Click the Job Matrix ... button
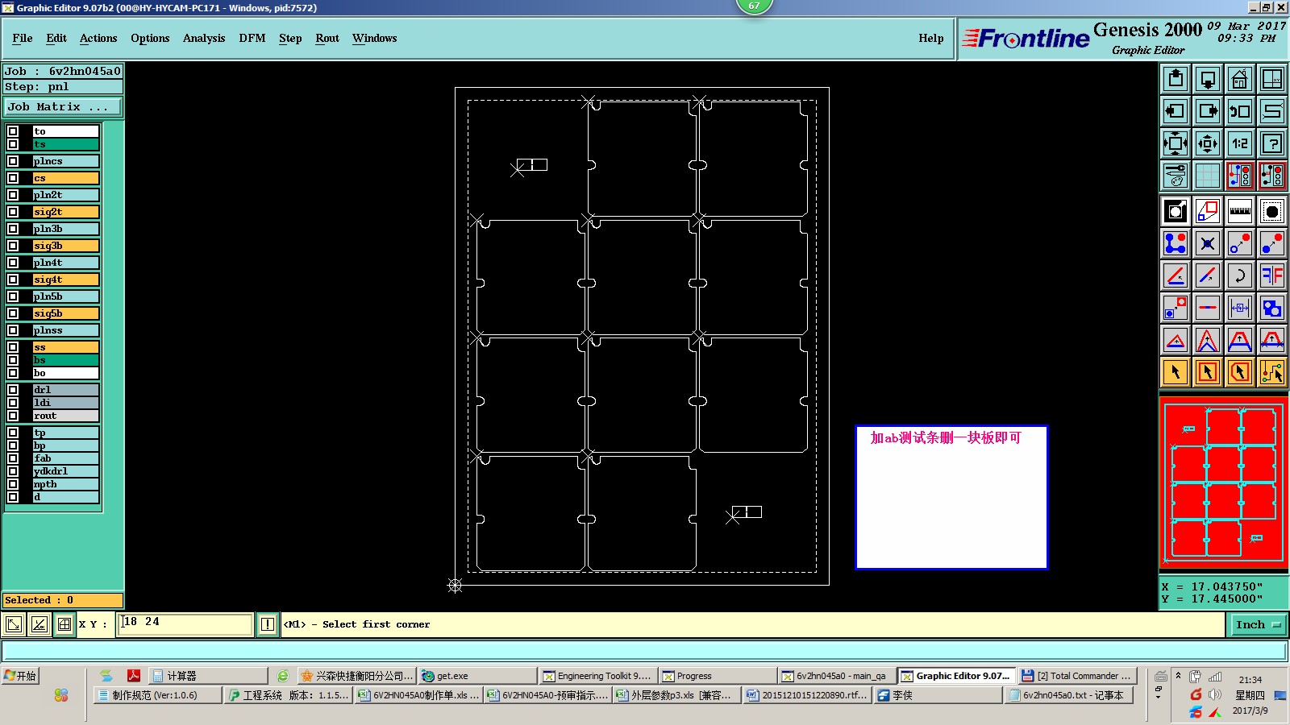The height and width of the screenshot is (725, 1290). (x=63, y=107)
